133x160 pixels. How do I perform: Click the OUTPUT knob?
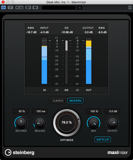[112, 123]
